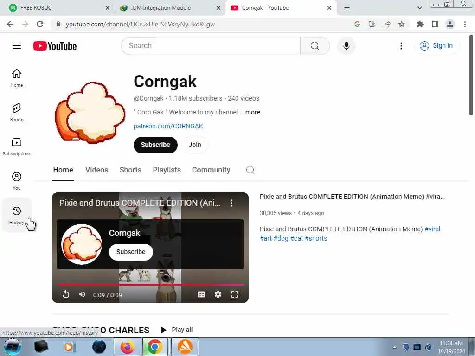Activate voice search microphone

pyautogui.click(x=346, y=46)
